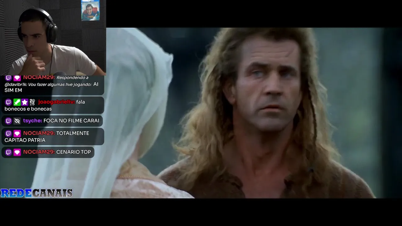Viewport: 402px width, 226px height.
Task: Click username tsyche in chat
Action: click(32, 121)
